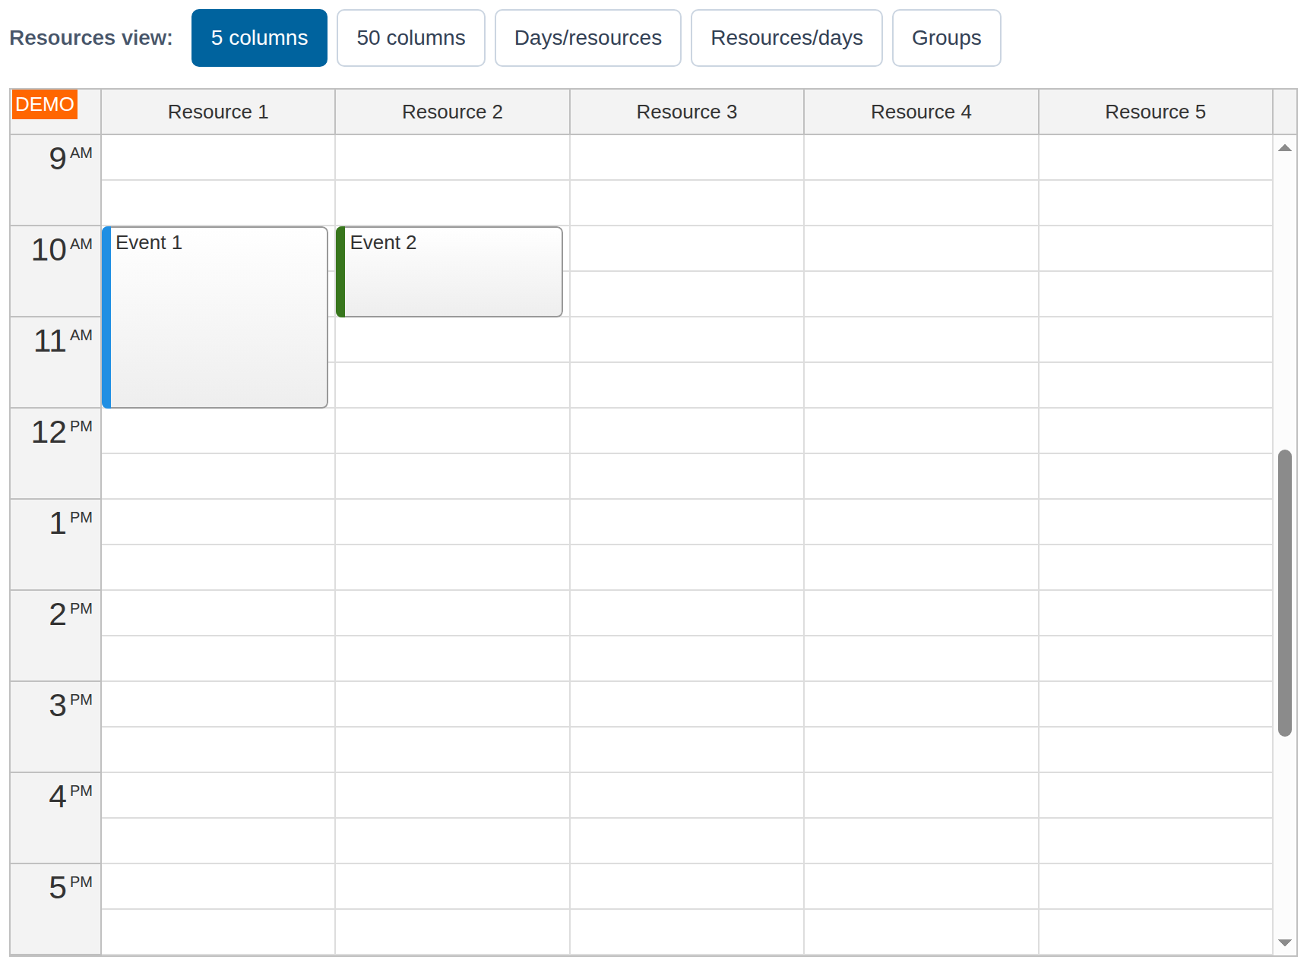Click the vertical scrollbar thumb
The image size is (1307, 966).
(1285, 593)
